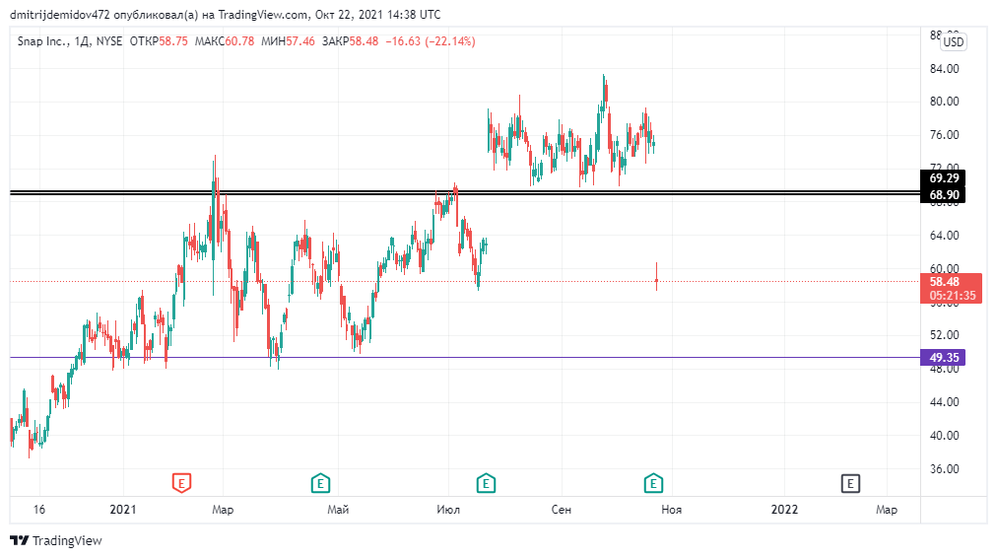997x558 pixels.
Task: Select the purple horizontal support line
Action: (x=465, y=358)
